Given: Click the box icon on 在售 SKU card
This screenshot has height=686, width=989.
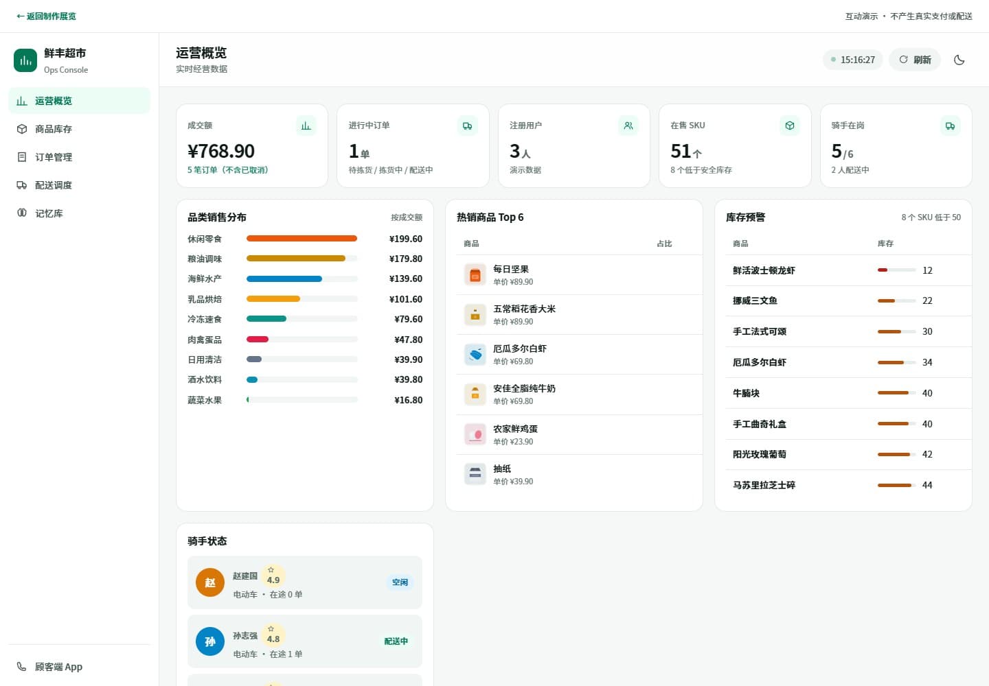Looking at the screenshot, I should pos(790,126).
